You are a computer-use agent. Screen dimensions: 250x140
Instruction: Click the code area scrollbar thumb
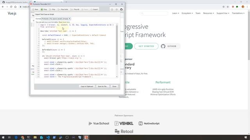[x=117, y=45]
